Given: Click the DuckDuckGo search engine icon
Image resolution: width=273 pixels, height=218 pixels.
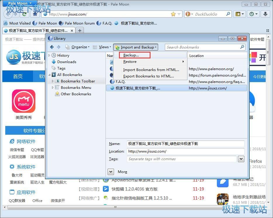Looking at the screenshot, I should [x=188, y=14].
